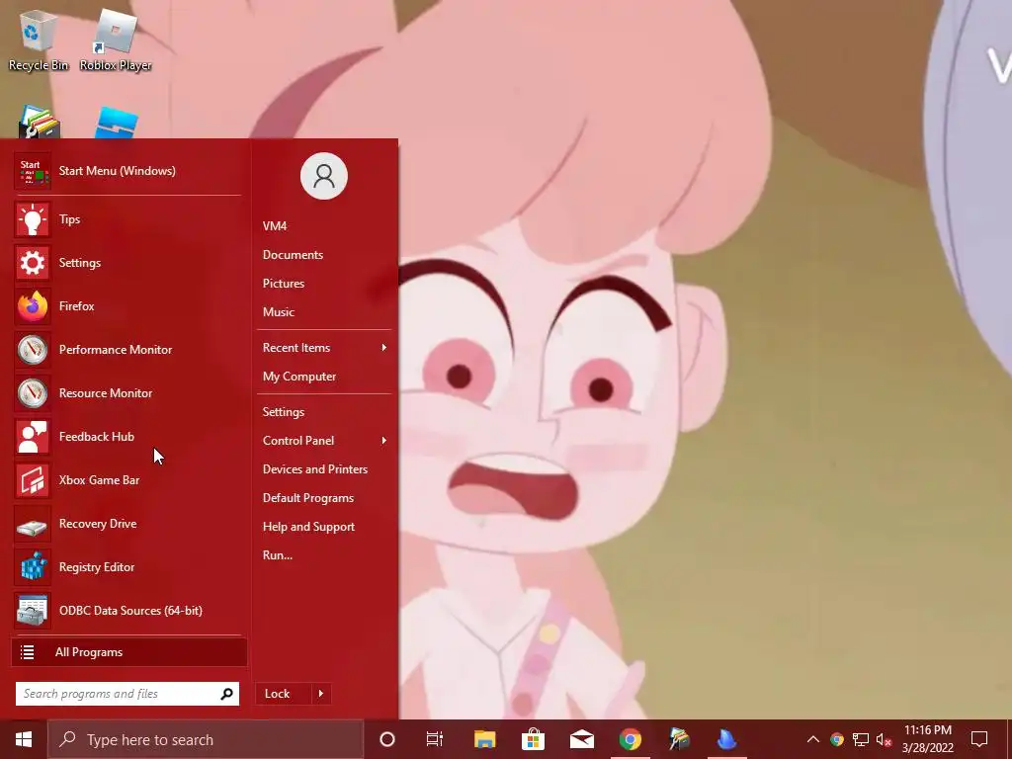Open the colorful tools app on taskbar
The image size is (1012, 759).
679,739
